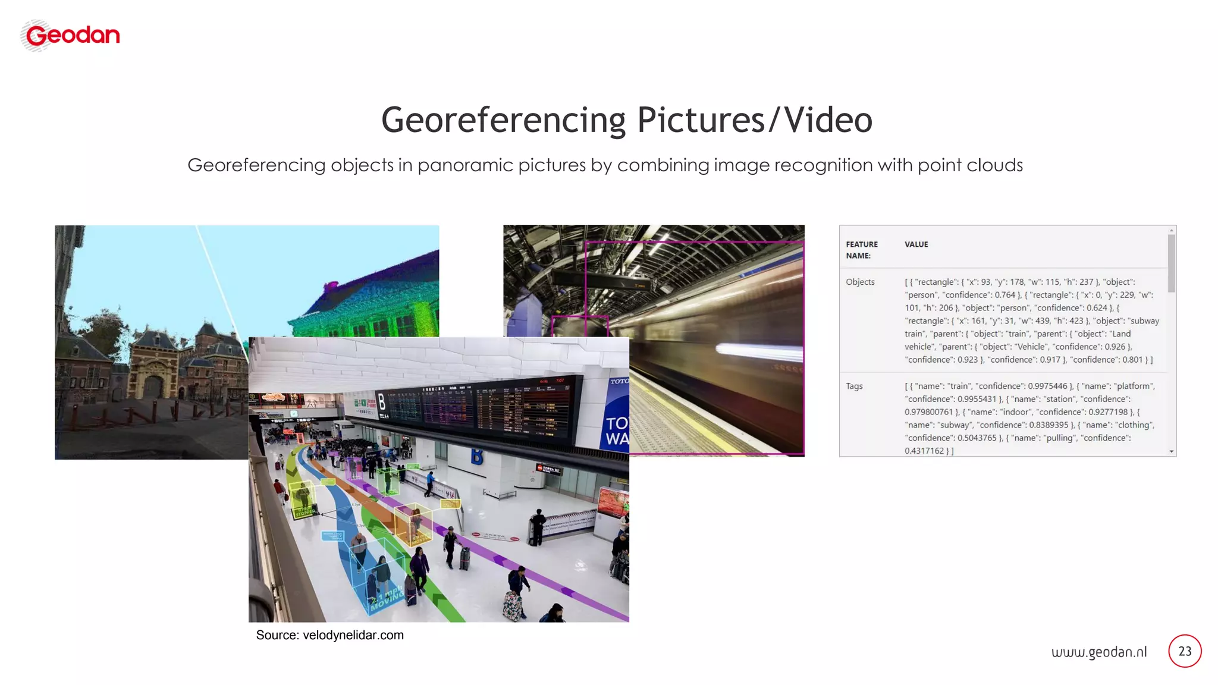Click the Geodan logo

[x=71, y=35]
